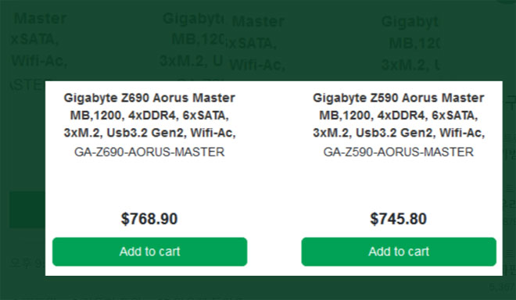
Task: Click blank space under the Z690 model code
Action: tap(149, 184)
